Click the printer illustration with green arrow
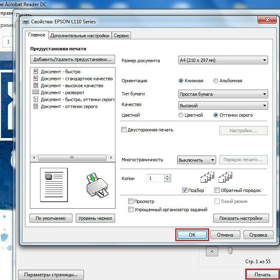 coord(97,185)
